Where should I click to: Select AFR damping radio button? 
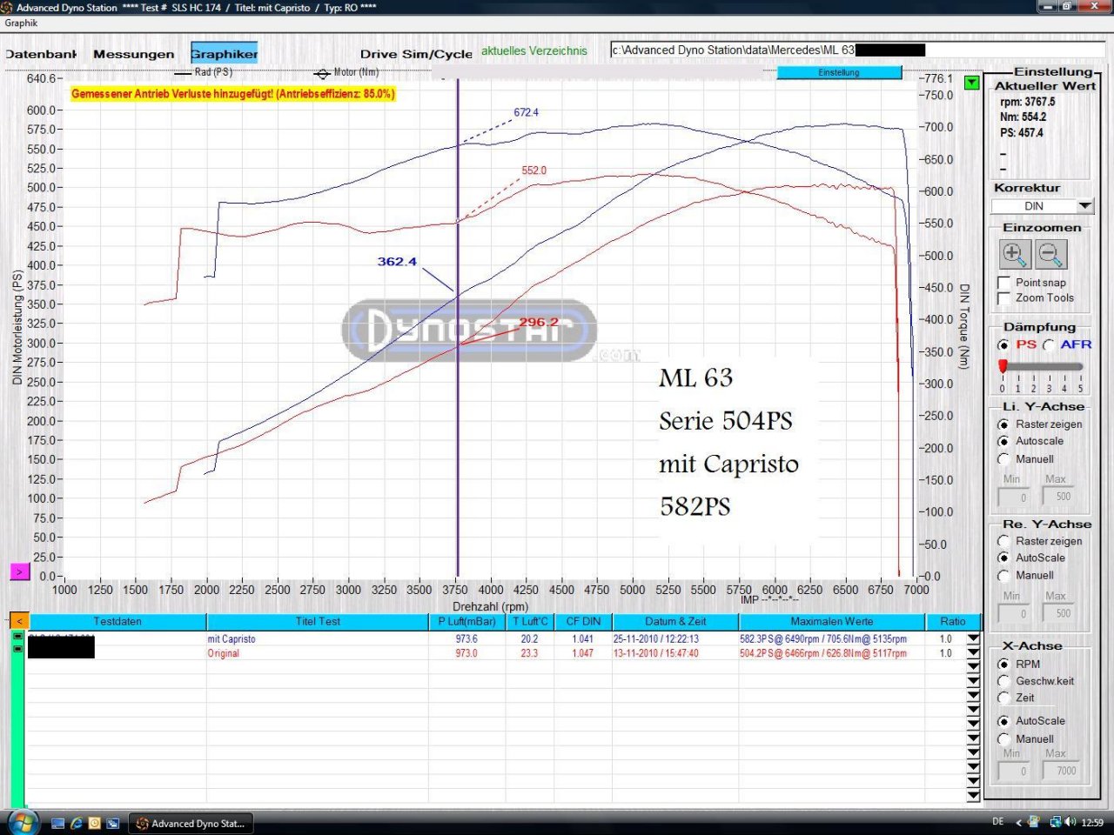[x=1049, y=345]
